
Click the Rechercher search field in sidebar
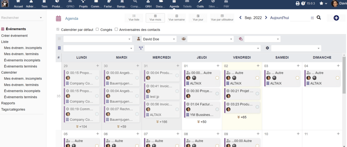pyautogui.click(x=21, y=18)
